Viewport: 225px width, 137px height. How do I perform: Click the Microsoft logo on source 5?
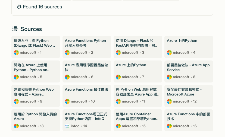(16, 77)
